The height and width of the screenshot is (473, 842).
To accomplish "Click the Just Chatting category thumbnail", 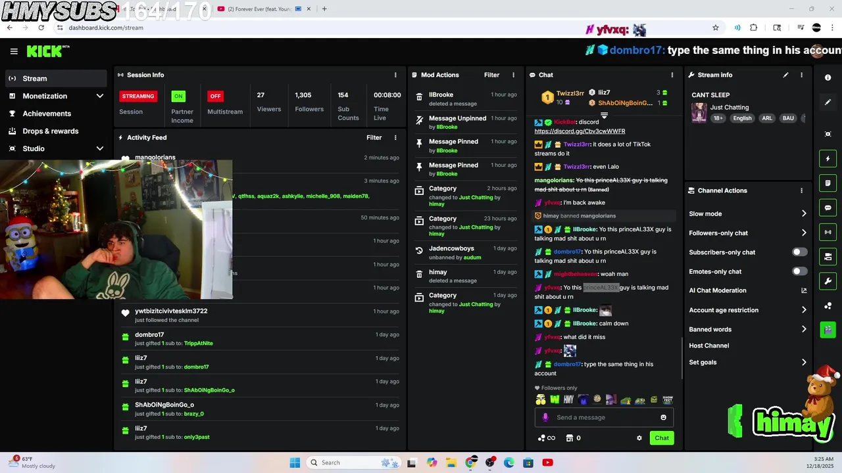I will pos(699,112).
